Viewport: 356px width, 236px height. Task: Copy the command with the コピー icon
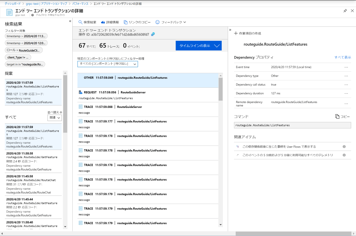click(x=337, y=117)
